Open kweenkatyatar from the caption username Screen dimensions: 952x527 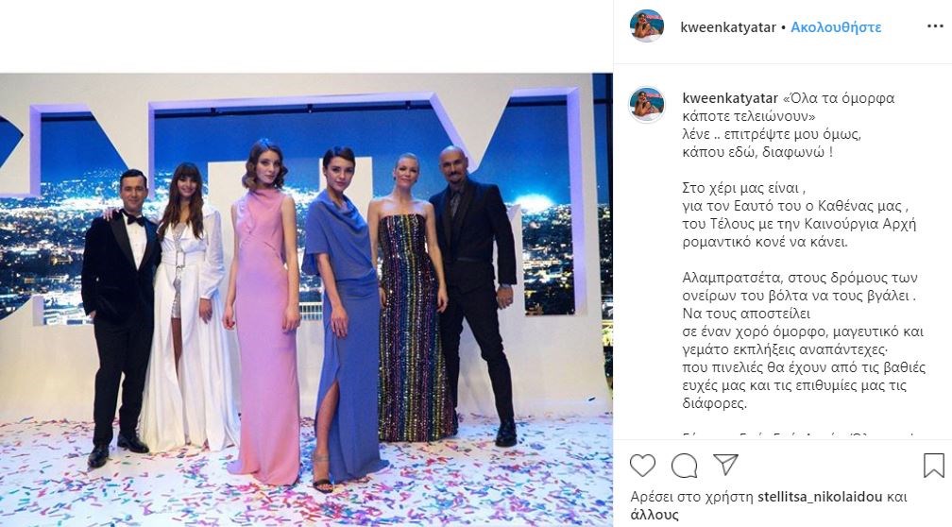(730, 98)
